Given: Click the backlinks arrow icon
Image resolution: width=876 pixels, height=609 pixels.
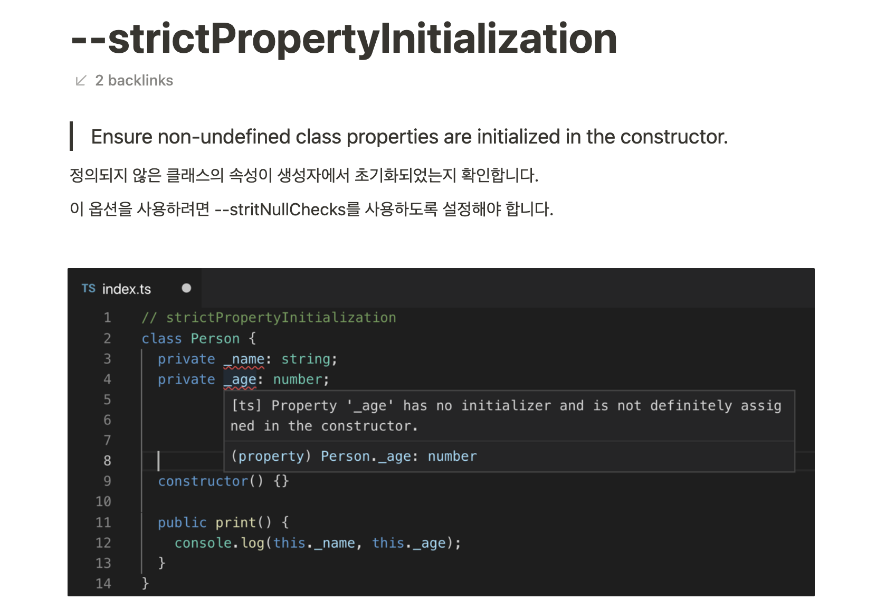Looking at the screenshot, I should click(x=81, y=81).
